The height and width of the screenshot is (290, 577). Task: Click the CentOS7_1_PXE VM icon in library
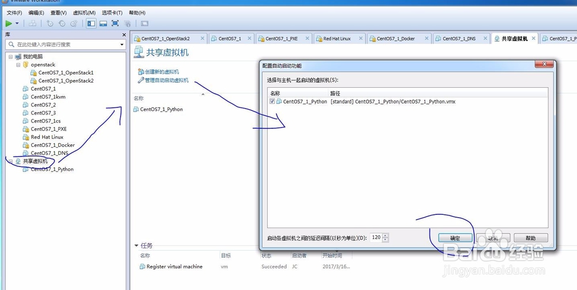pyautogui.click(x=25, y=129)
